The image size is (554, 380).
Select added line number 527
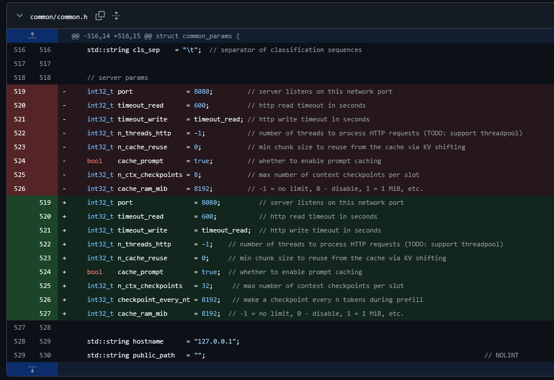[x=45, y=313]
